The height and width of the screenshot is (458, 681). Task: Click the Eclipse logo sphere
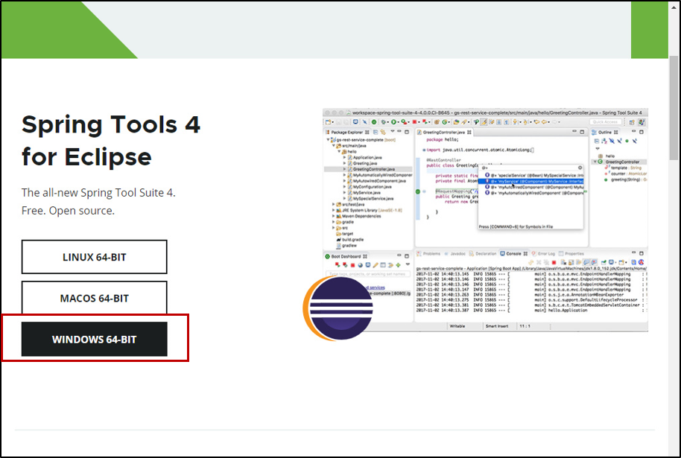[338, 308]
